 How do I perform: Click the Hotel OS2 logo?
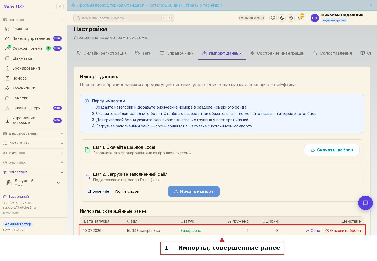click(14, 7)
